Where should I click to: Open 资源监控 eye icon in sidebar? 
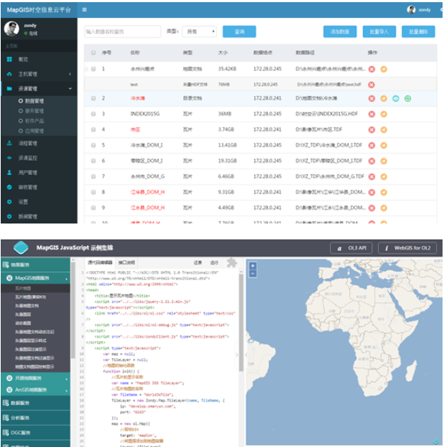[9, 158]
